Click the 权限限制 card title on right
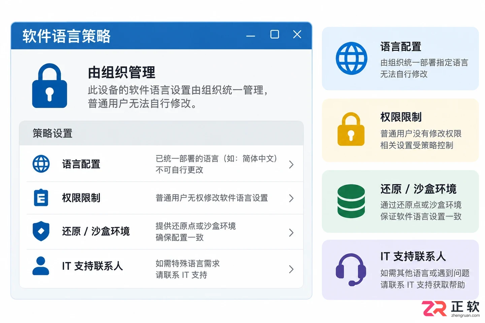The image size is (485, 323). (401, 117)
